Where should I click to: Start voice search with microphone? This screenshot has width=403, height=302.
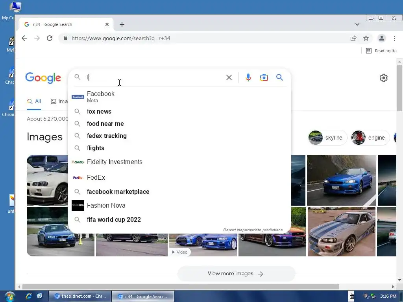tap(248, 77)
